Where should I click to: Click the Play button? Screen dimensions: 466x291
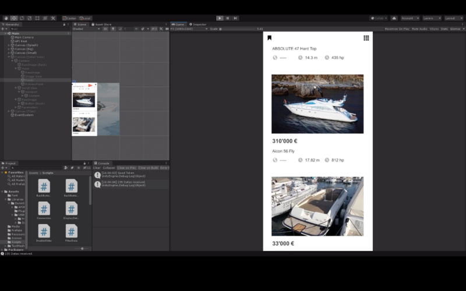220,18
